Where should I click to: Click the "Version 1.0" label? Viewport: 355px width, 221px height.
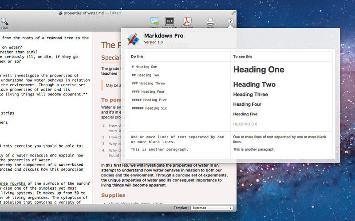[153, 42]
